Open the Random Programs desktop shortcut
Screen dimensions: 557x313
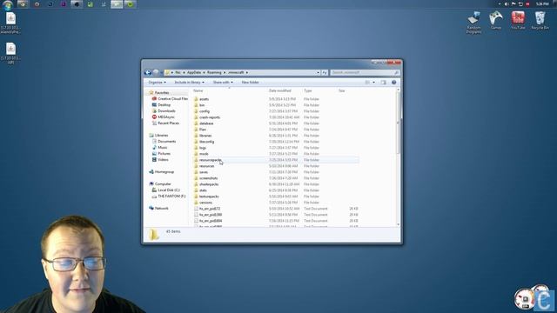tap(473, 23)
